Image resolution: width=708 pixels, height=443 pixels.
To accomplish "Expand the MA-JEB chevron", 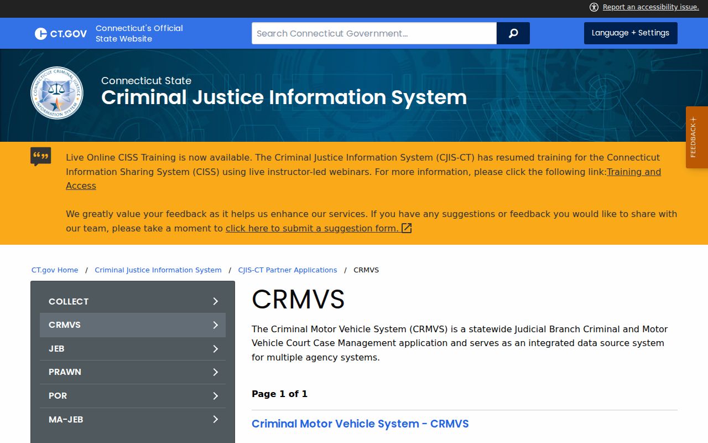I will 216,419.
